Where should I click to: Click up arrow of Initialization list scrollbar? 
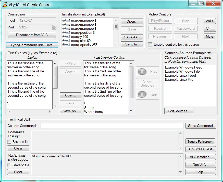coord(116,21)
